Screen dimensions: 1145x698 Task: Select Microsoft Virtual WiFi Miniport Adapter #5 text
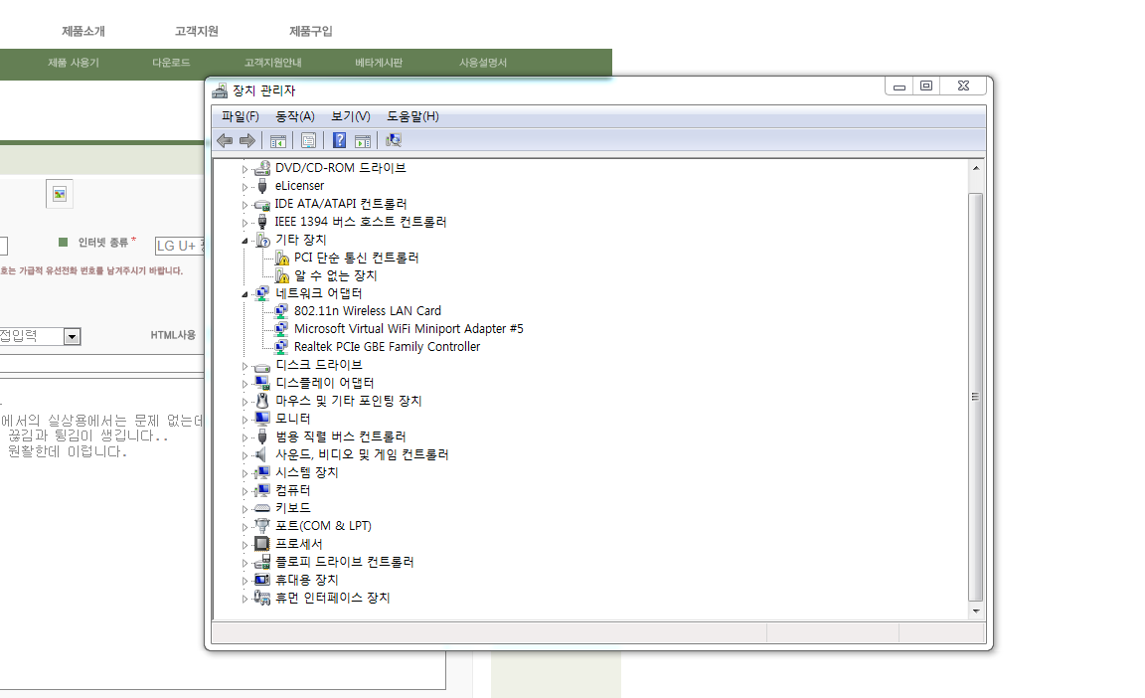tap(409, 329)
